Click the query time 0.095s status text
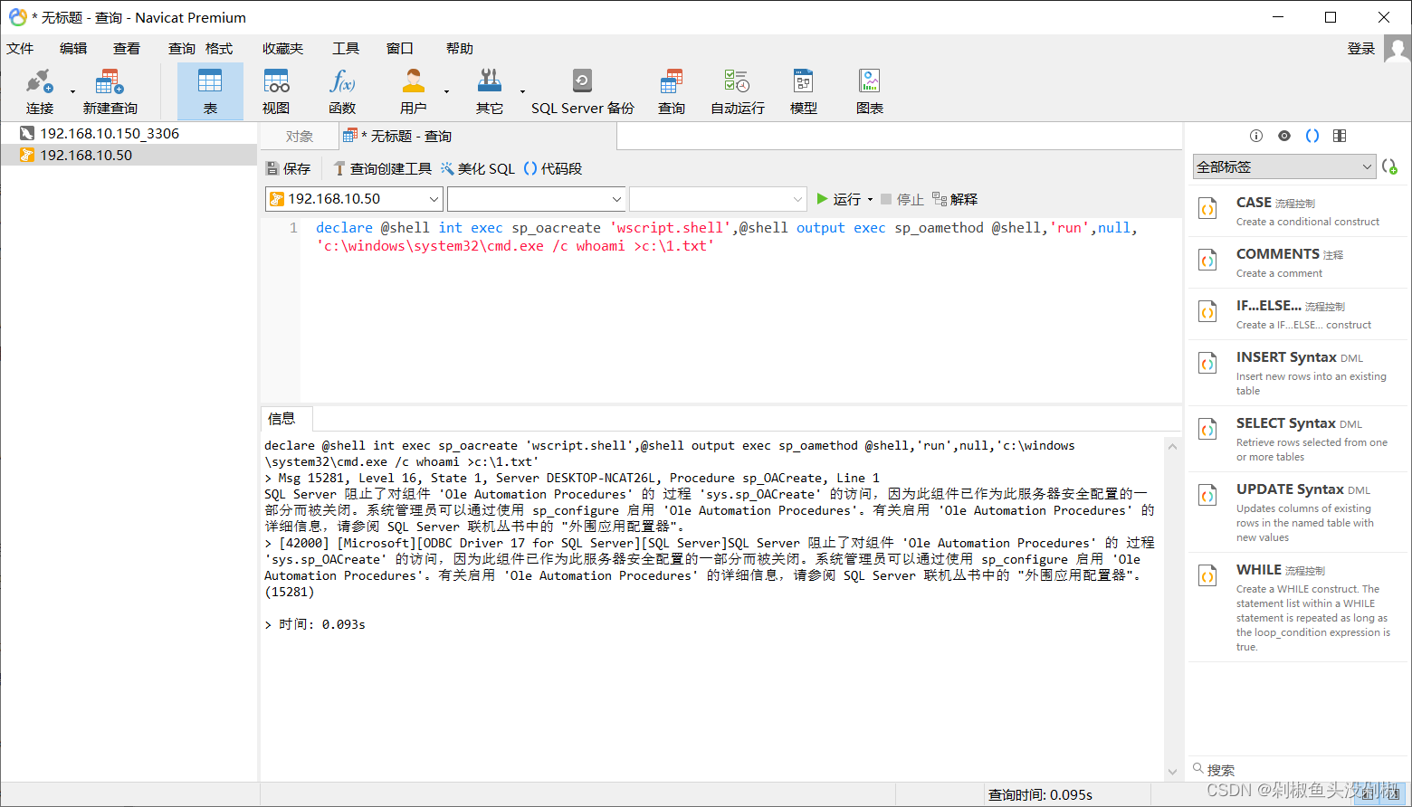 [x=1040, y=794]
